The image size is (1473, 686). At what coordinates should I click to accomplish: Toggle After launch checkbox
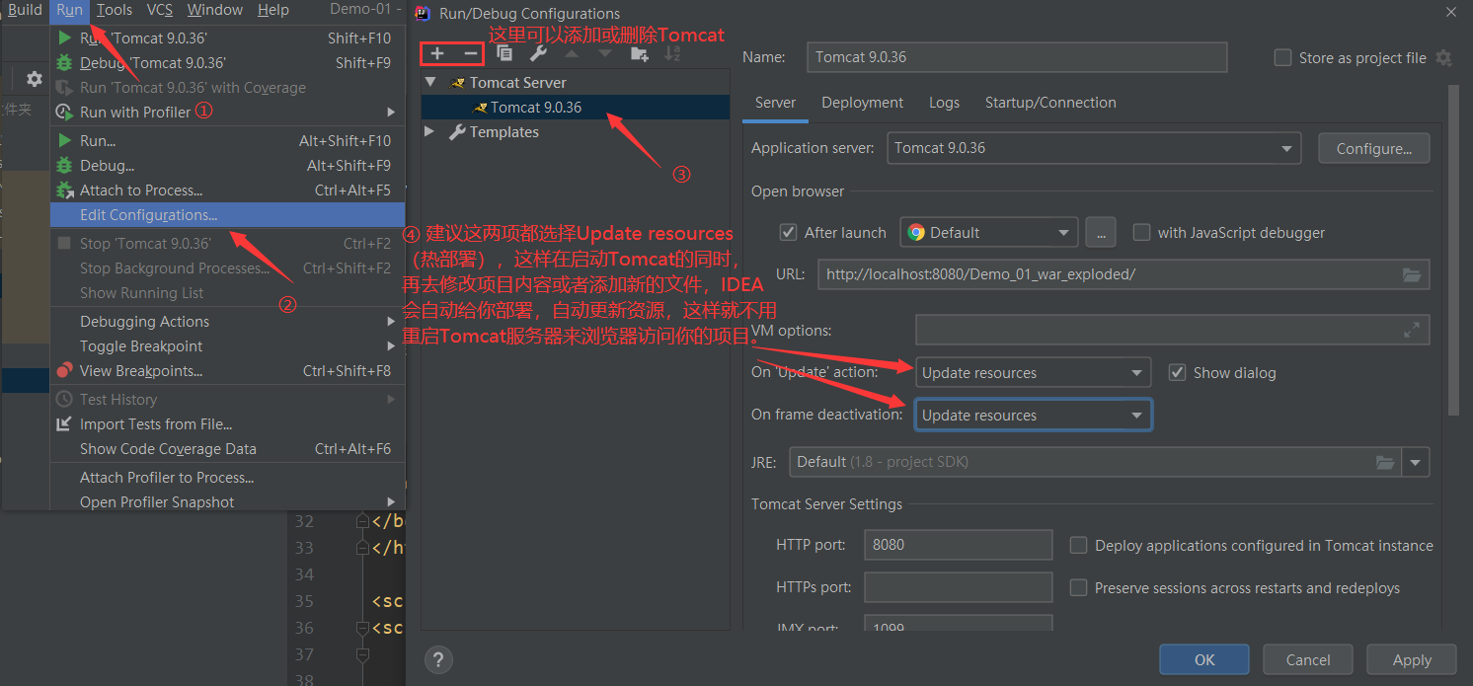pos(788,232)
